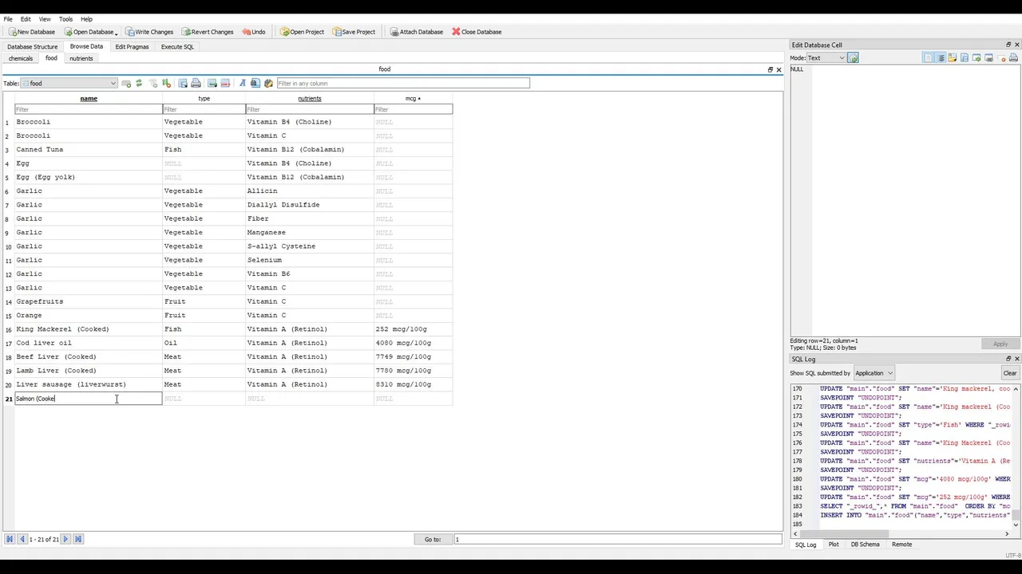Click the Undo toolbar button
Viewport: 1022px width, 574px height.
pos(253,32)
